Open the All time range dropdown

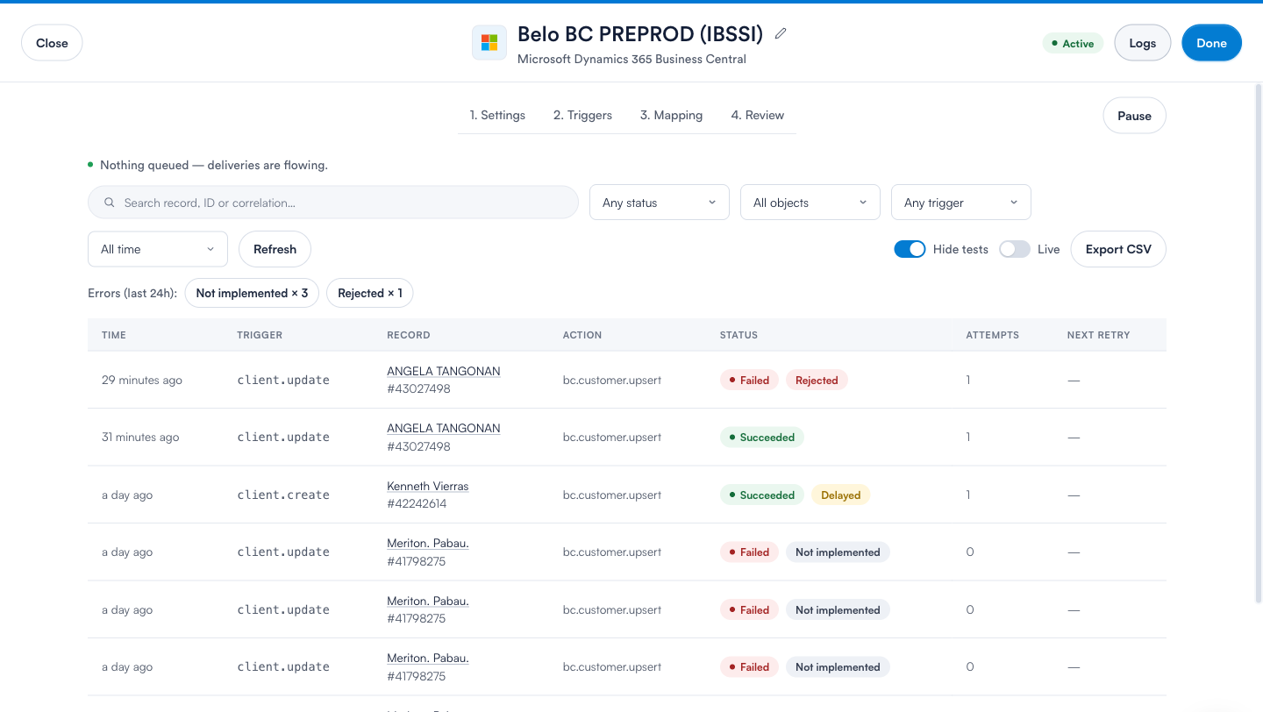pos(158,249)
